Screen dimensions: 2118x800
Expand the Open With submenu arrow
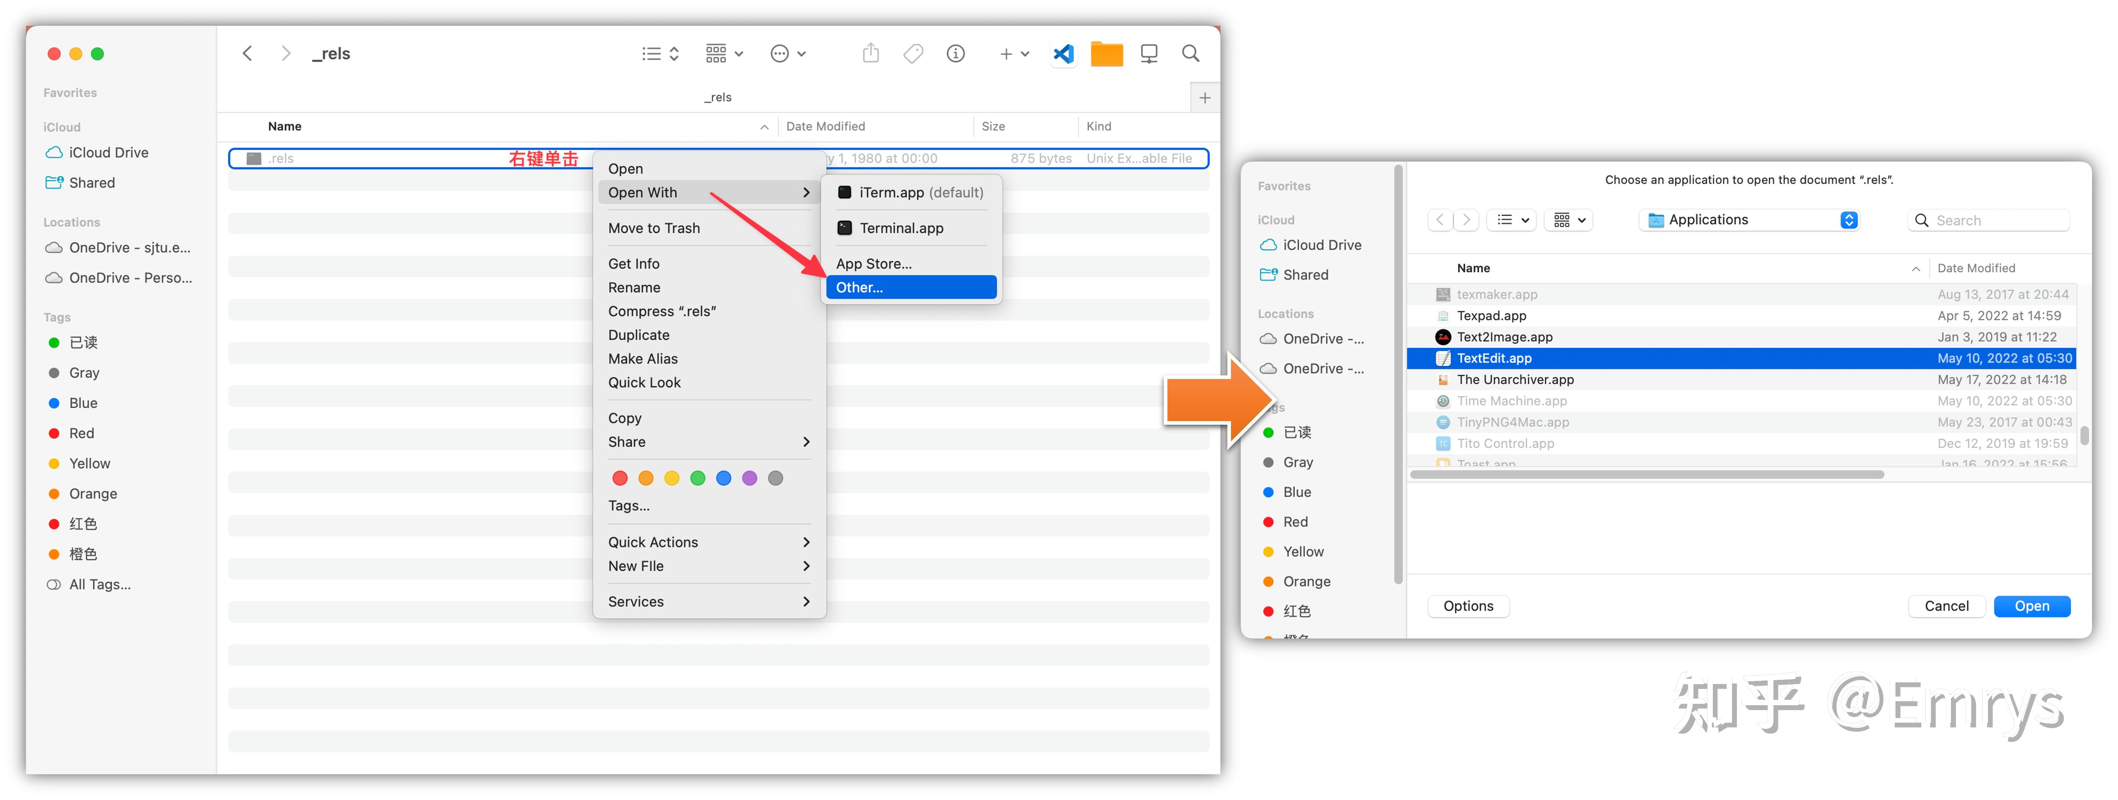point(807,192)
